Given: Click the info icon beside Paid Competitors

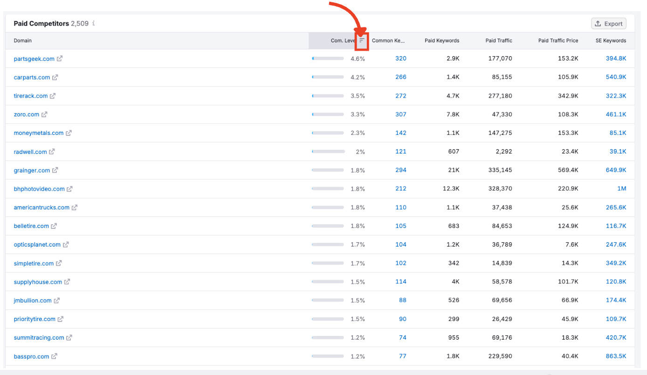Looking at the screenshot, I should pos(94,23).
